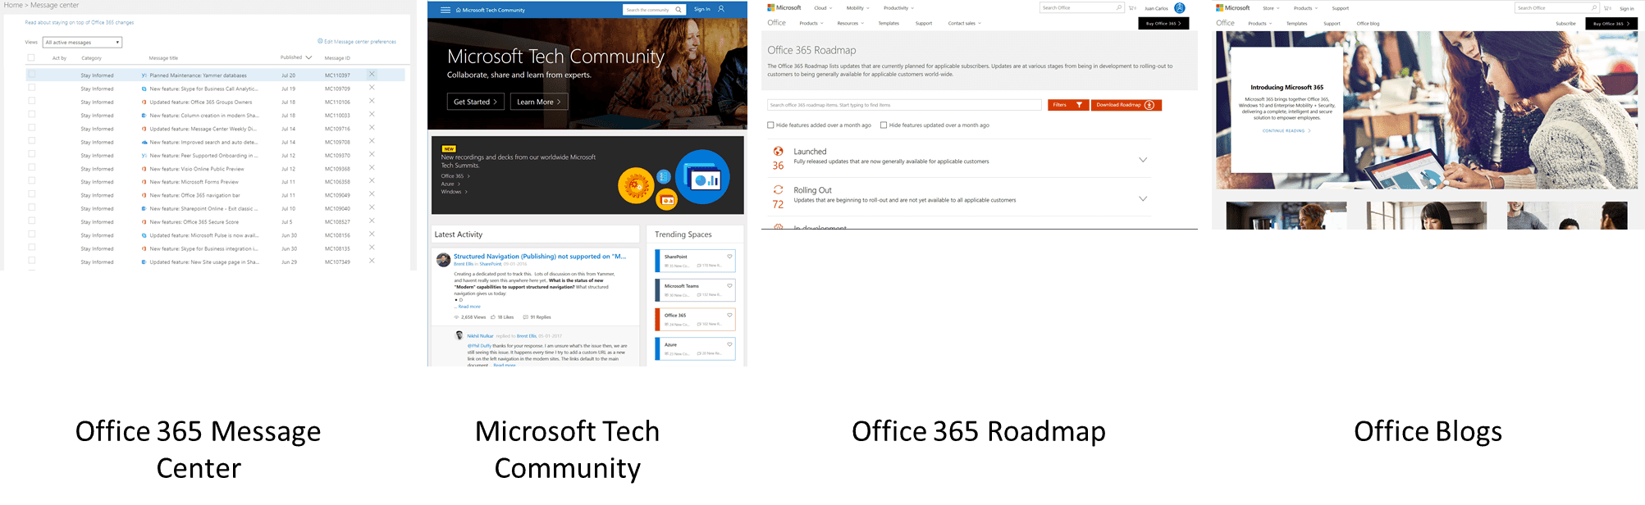Viewport: 1645px width, 505px height.
Task: Favorite the Microsoft Teams trending space heart
Action: point(729,286)
